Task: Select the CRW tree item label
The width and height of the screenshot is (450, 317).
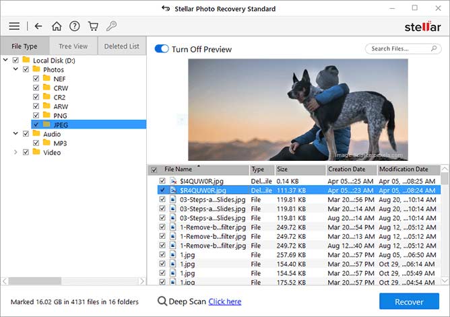Action: tap(61, 88)
